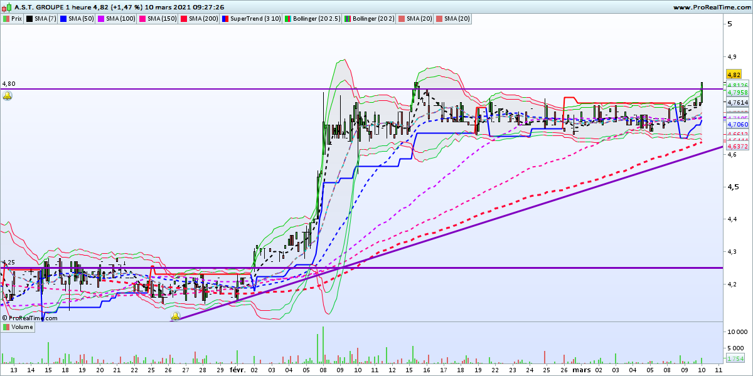Click the Volume panel title
753x376 pixels.
coord(21,327)
